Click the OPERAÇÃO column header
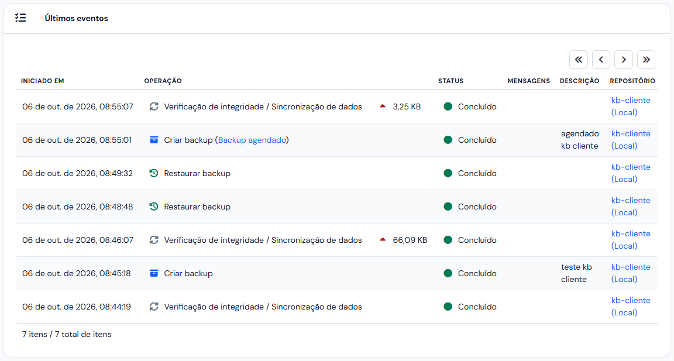The width and height of the screenshot is (674, 361). click(163, 81)
